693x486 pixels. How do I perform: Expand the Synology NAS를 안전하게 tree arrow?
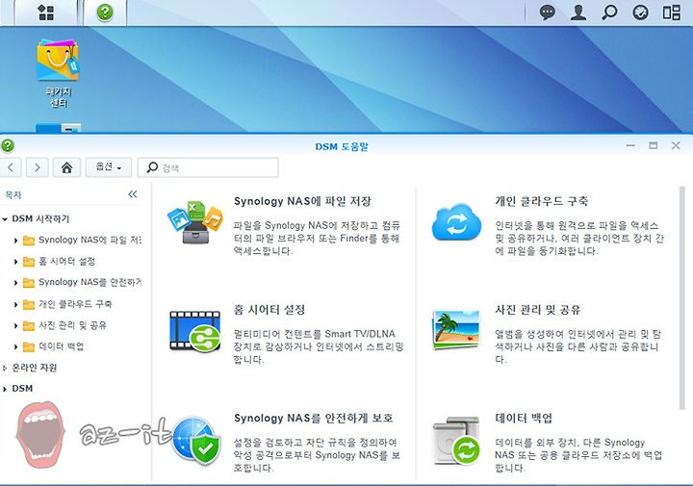click(15, 283)
